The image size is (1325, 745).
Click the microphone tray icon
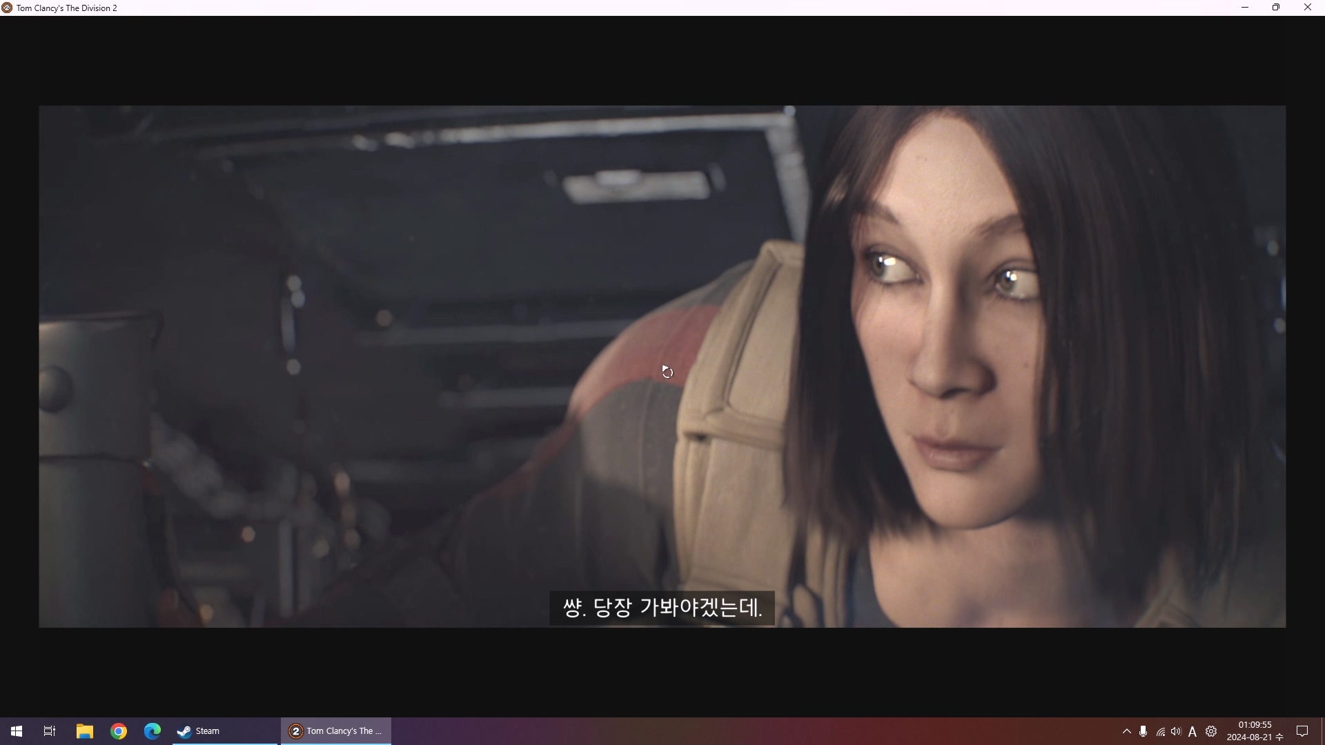(1143, 731)
